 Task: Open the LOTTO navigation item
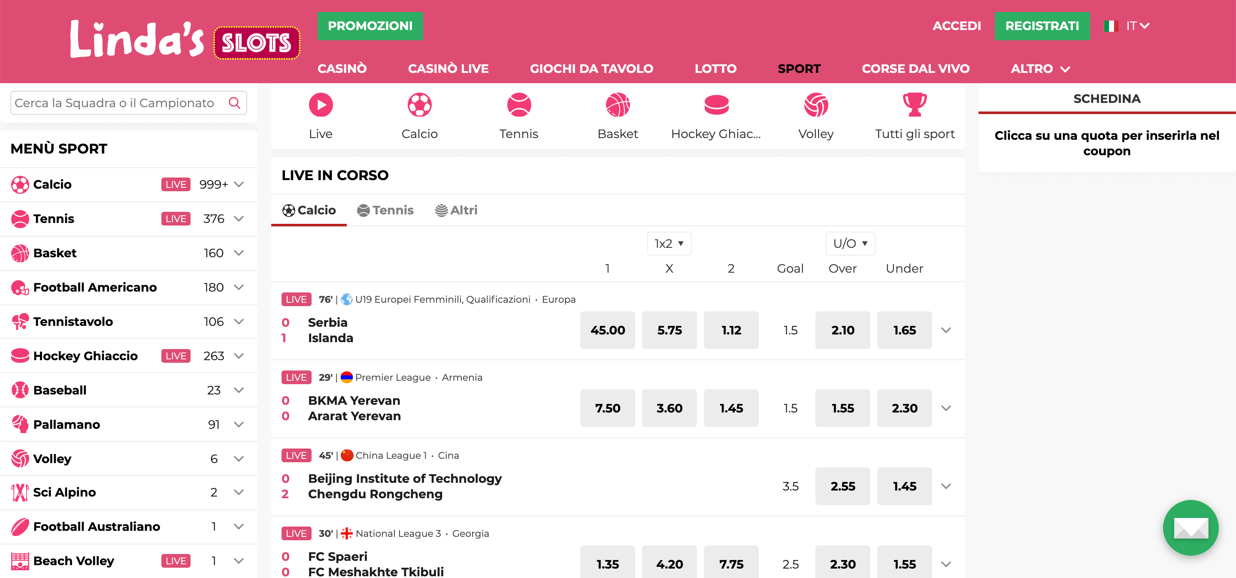(715, 69)
